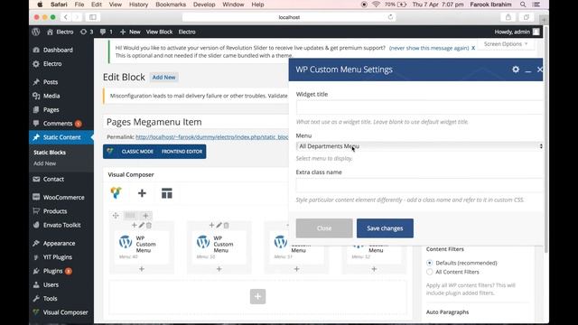578x325 pixels.
Task: Switch to Classic Mode
Action: (x=137, y=152)
